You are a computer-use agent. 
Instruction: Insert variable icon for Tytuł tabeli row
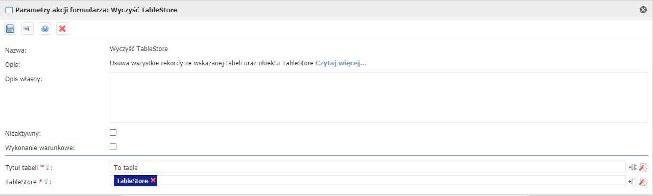(x=632, y=167)
